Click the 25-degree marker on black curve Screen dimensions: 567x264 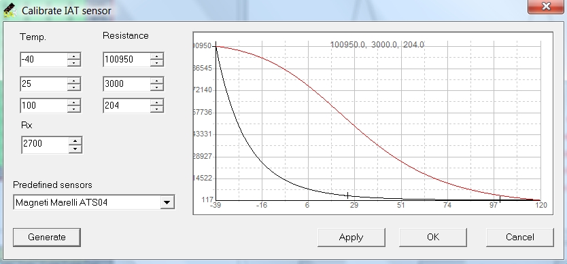click(347, 195)
